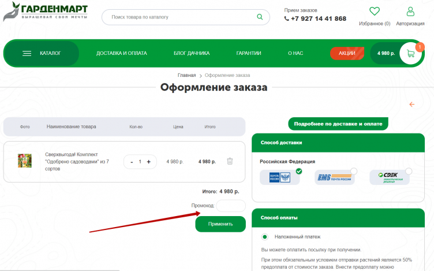Select EMS Pochta Rossii delivery
The image size is (434, 271).
(334, 177)
